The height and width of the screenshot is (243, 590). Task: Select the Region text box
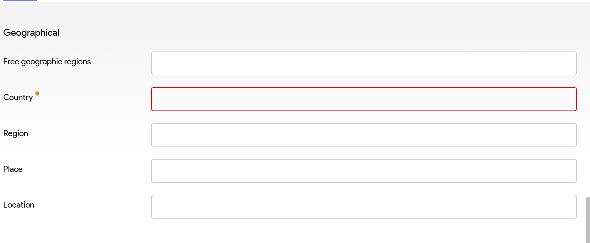[364, 135]
